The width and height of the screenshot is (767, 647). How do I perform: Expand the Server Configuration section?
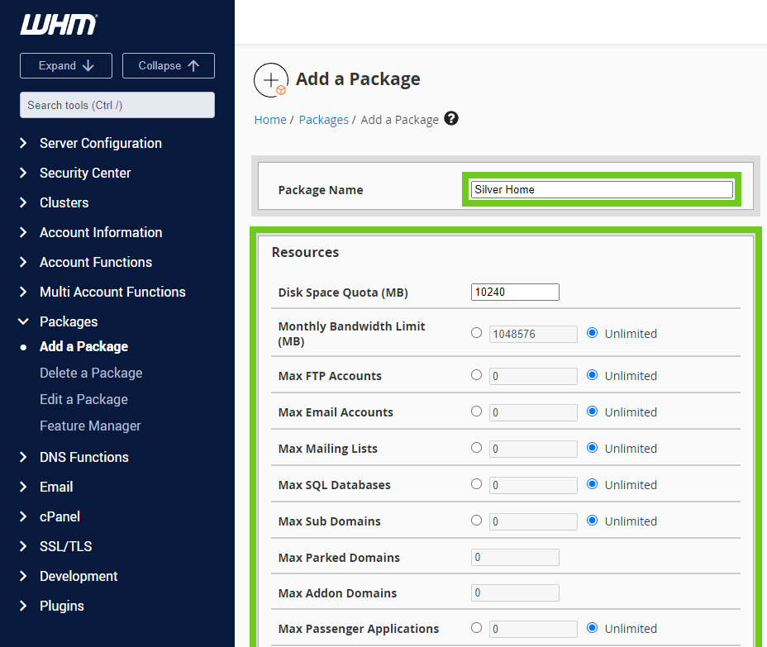pyautogui.click(x=100, y=143)
